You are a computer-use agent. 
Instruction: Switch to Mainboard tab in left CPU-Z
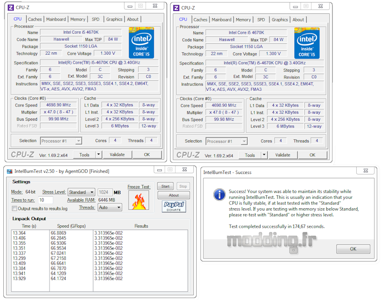tap(56, 19)
